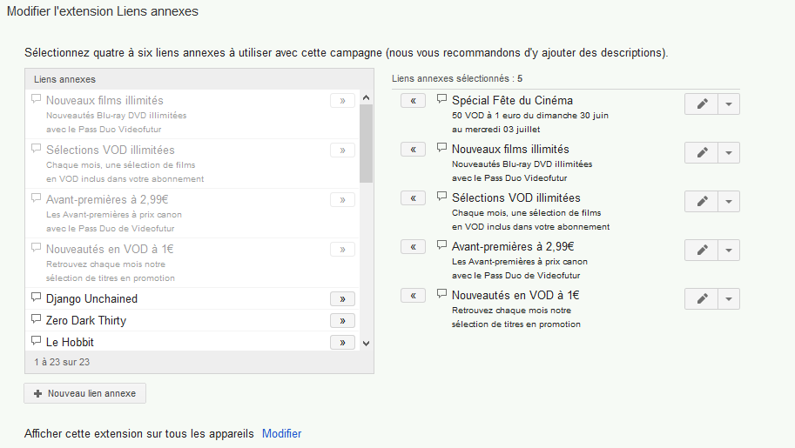This screenshot has height=448, width=795.
Task: Click disabled » button for Nouveaux films illimités
Action: tap(342, 100)
